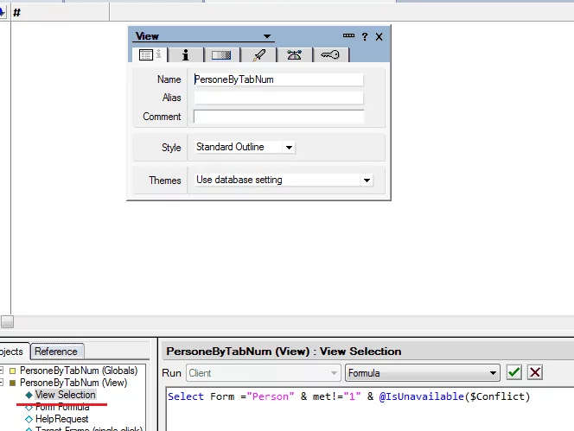Click the green checkmark to accept formula
Image resolution: width=574 pixels, height=431 pixels.
(514, 372)
